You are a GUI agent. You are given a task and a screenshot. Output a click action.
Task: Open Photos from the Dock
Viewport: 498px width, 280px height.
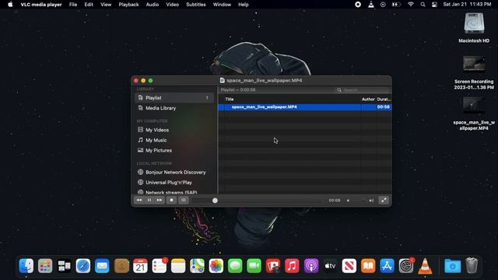pyautogui.click(x=216, y=266)
